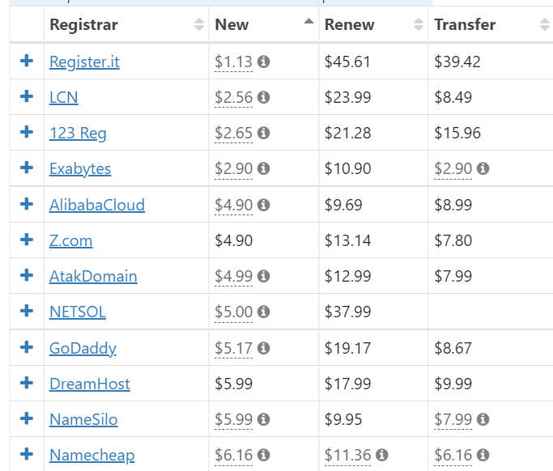
Task: Click info icon next to GoDaddy $5.17 price
Action: [x=264, y=348]
